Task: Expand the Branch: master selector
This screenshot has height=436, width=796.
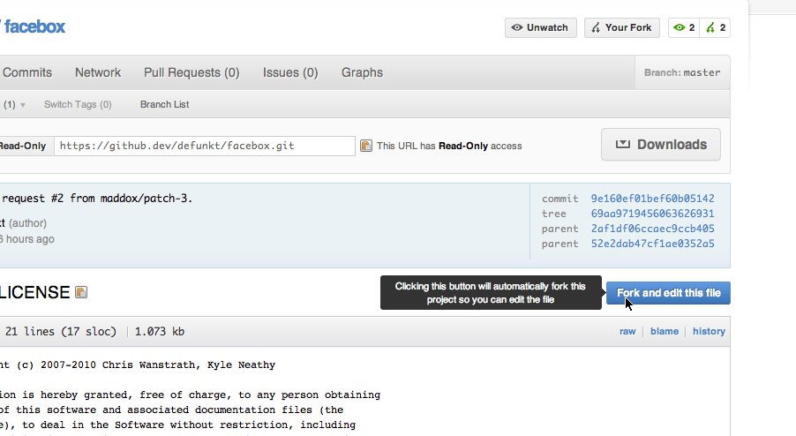Action: click(x=682, y=72)
